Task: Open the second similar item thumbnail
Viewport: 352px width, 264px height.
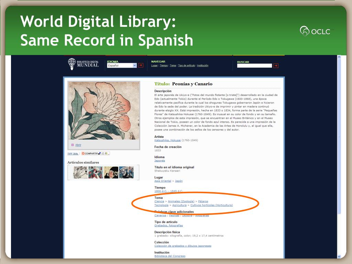Action: click(96, 173)
